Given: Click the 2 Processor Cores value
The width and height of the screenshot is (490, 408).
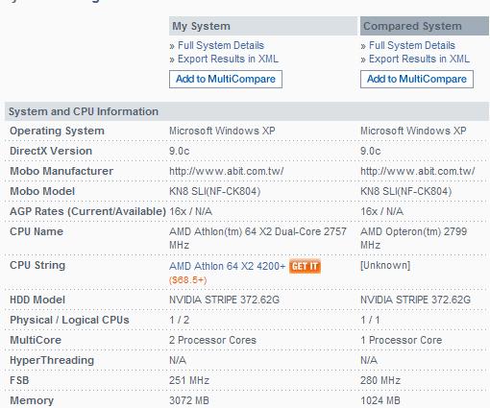Looking at the screenshot, I should click(212, 340).
